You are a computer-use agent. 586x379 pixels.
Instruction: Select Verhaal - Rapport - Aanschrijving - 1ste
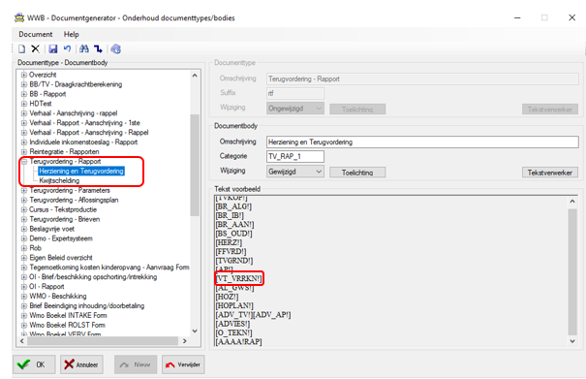click(x=84, y=123)
